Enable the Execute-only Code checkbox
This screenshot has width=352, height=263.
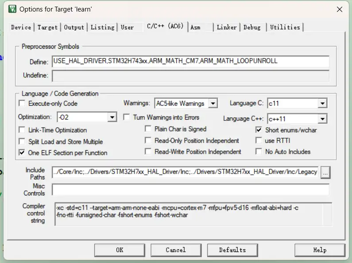click(22, 104)
